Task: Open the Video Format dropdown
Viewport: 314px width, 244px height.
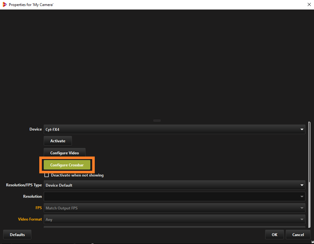Action: (174, 219)
